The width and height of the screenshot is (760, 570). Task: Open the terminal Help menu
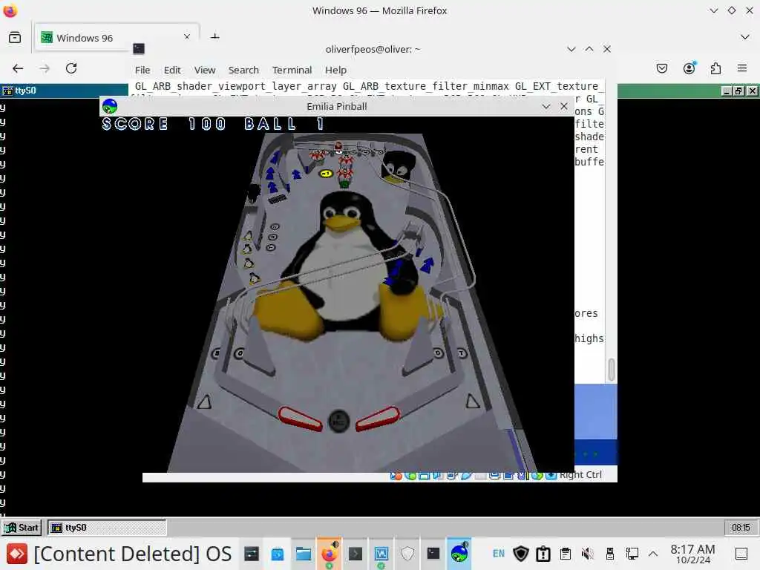(335, 71)
